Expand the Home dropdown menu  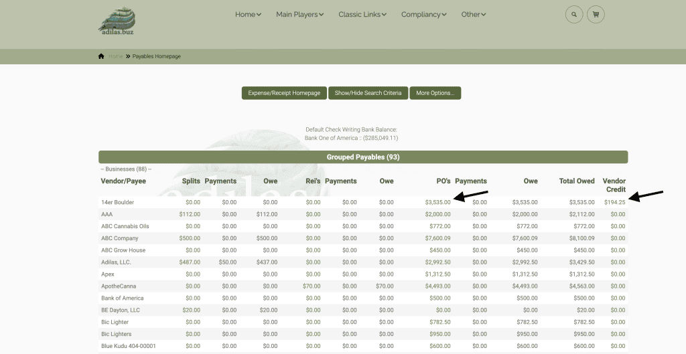pos(248,14)
